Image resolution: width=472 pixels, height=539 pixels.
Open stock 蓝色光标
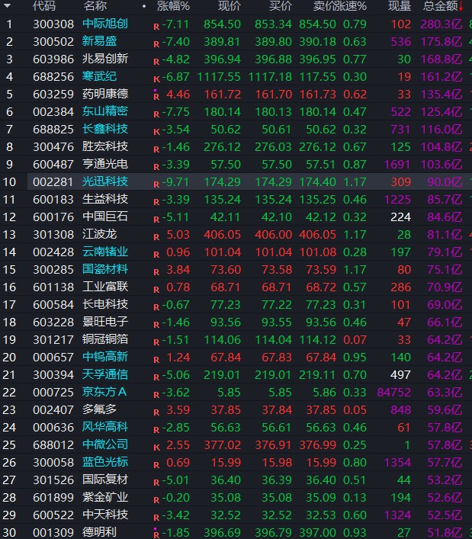[105, 462]
